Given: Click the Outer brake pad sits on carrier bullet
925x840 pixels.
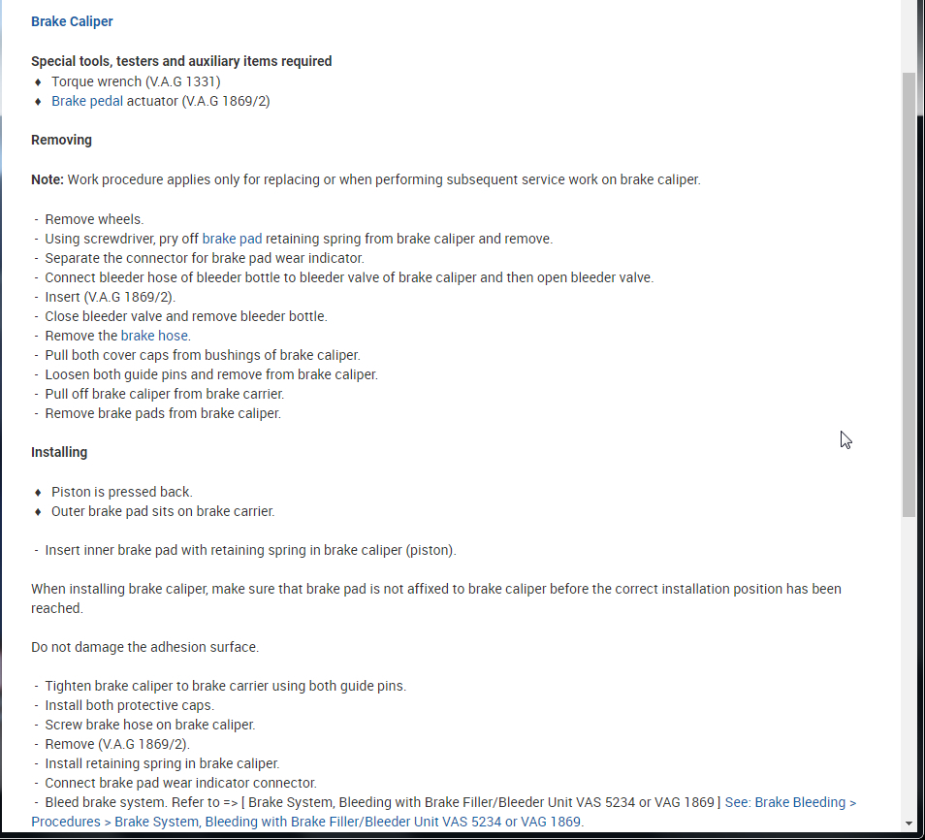Looking at the screenshot, I should [x=163, y=511].
